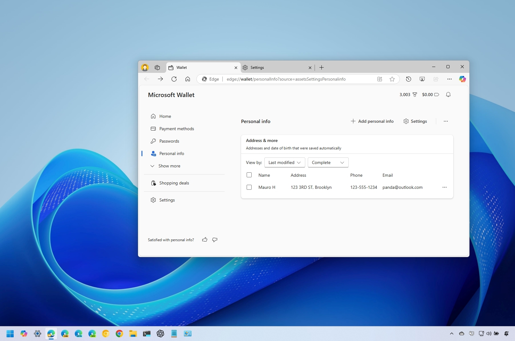515x341 pixels.
Task: Add the Wallet page to favorites
Action: tap(392, 79)
